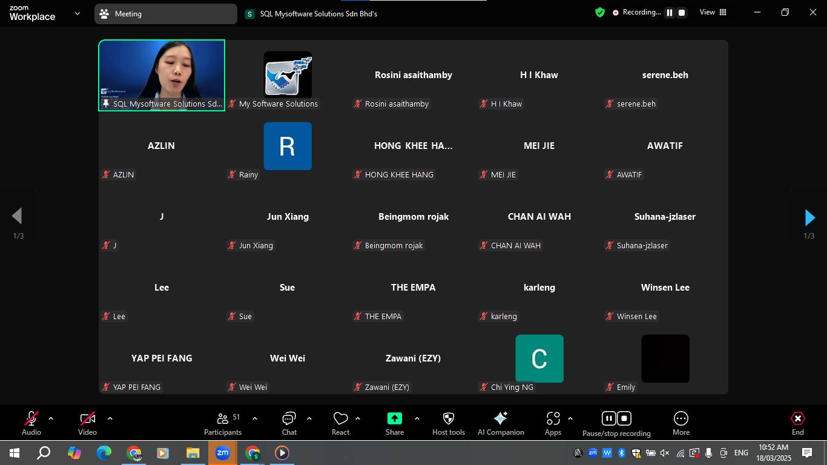Open the Apps panel
Viewport: 827px width, 465px height.
click(x=553, y=423)
